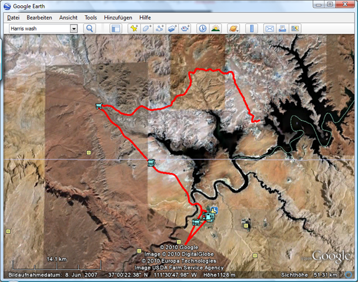Open the Hinzufügen menu

[x=119, y=18]
